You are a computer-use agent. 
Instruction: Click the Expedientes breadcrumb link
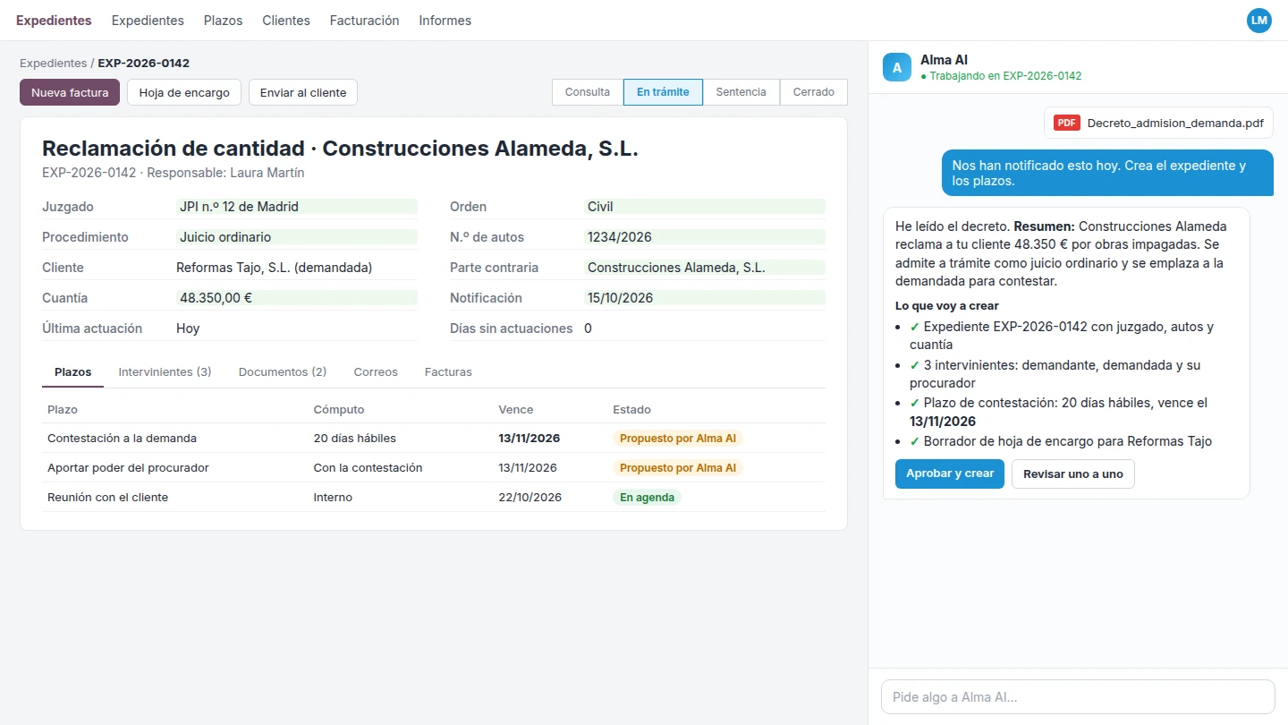click(53, 64)
